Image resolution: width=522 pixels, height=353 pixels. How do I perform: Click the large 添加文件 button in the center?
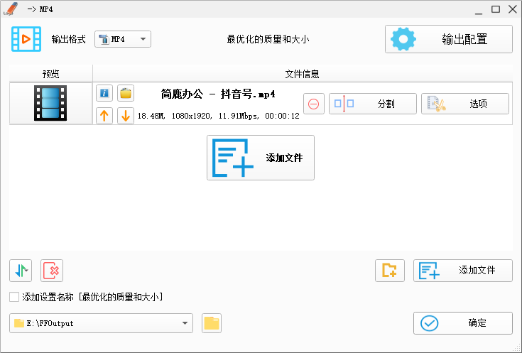pyautogui.click(x=261, y=158)
